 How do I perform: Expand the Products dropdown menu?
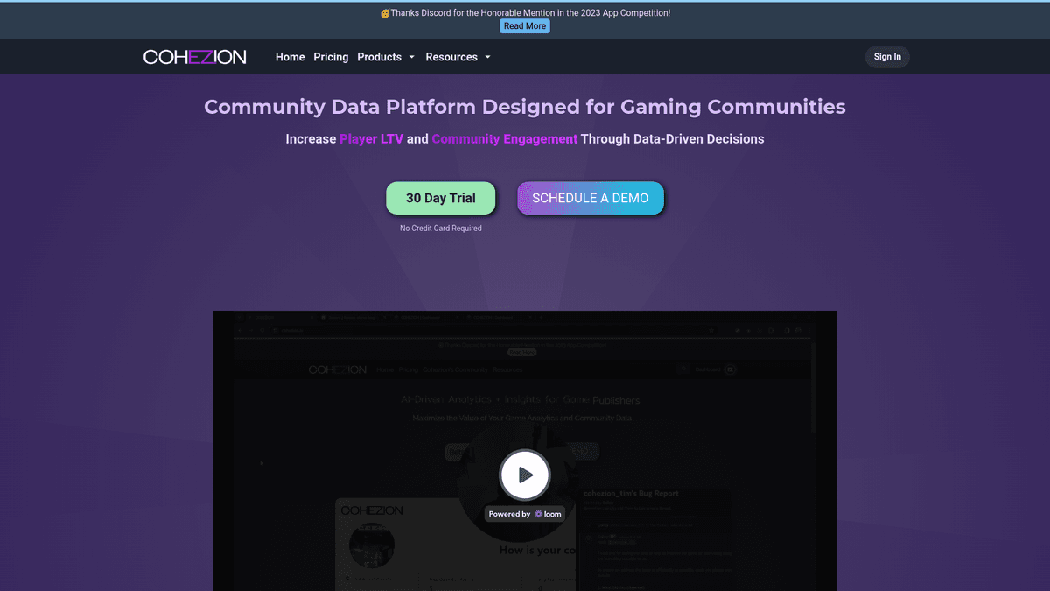click(x=386, y=57)
